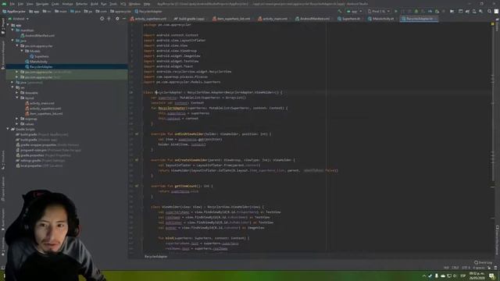This screenshot has width=500, height=281.
Task: Select AndroidManifest.xml in project tree
Action: coord(37,35)
